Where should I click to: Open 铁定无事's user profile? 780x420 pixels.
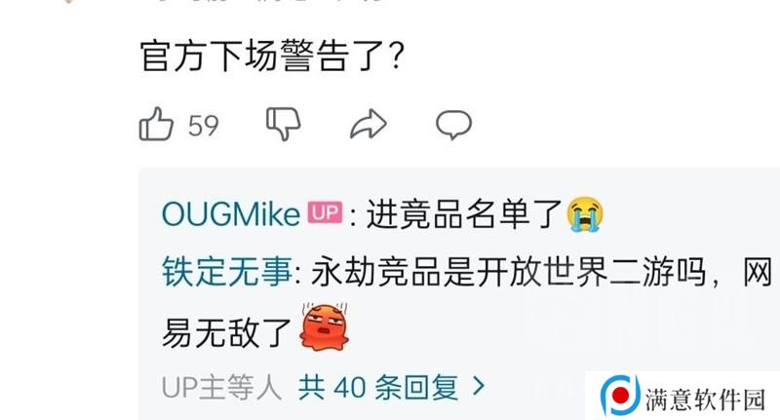point(227,273)
